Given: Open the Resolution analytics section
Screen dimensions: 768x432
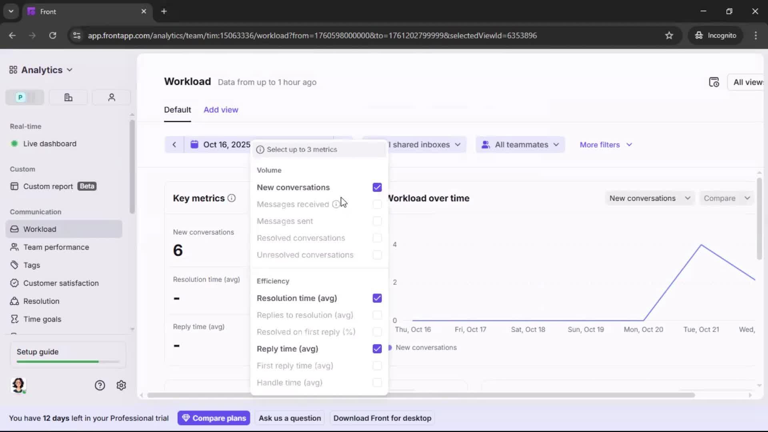Looking at the screenshot, I should (x=41, y=301).
